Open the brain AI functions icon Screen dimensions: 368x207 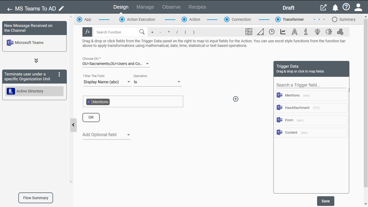[x=329, y=32]
